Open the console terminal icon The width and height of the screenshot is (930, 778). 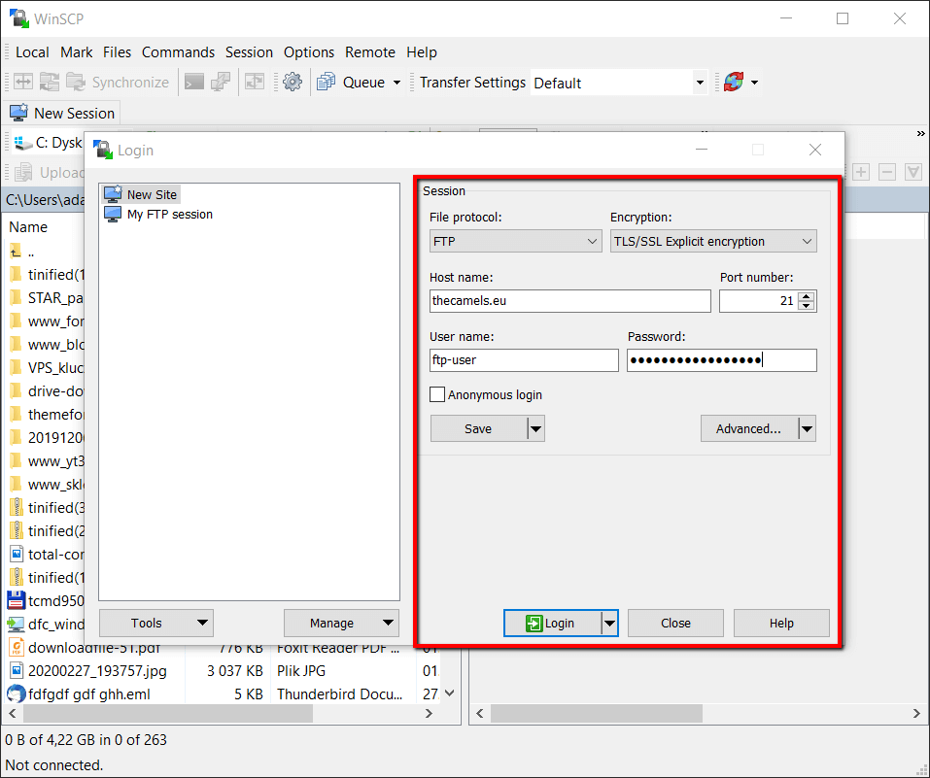click(194, 83)
